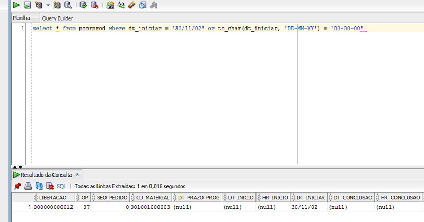Click the OP column header
Screen dimensions: 424x222
click(x=83, y=198)
